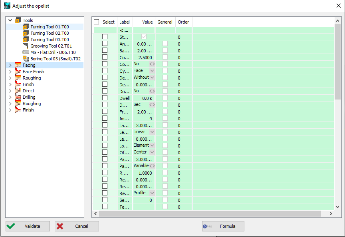Enable the checkbox on the Dwell row
Screen dimensions: 345x237
pyautogui.click(x=105, y=98)
